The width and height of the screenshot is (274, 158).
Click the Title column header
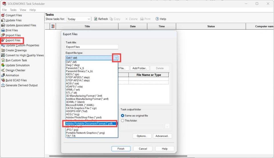87,26
